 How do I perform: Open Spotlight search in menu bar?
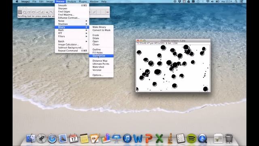tap(236, 2)
